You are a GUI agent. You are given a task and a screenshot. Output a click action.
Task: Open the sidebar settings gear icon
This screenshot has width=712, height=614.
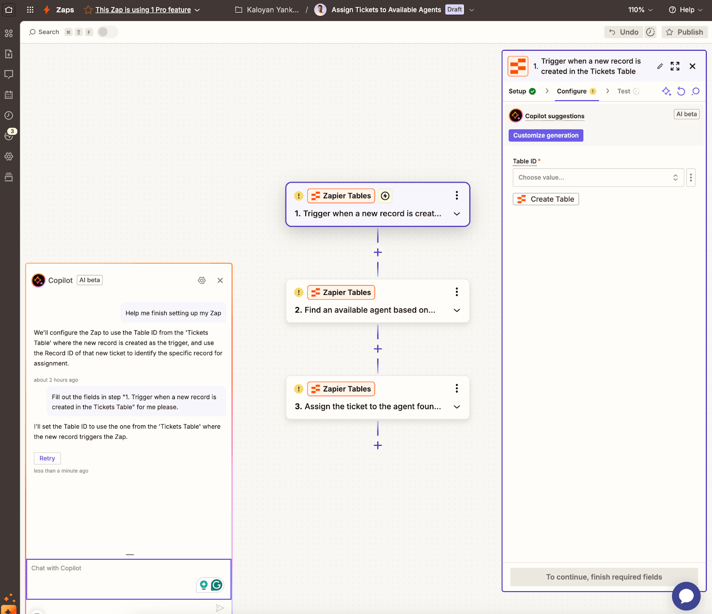pyautogui.click(x=8, y=156)
